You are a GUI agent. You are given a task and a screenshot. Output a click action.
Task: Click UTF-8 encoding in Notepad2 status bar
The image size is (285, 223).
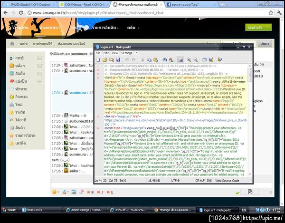click(175, 180)
